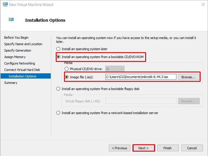Select Image file (.iso) radio button
Image resolution: width=208 pixels, height=156 pixels.
(x=67, y=77)
